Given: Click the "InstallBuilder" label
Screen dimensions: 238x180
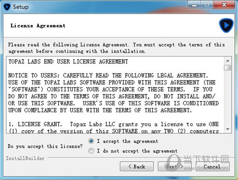Looking at the screenshot, I should click(25, 158).
